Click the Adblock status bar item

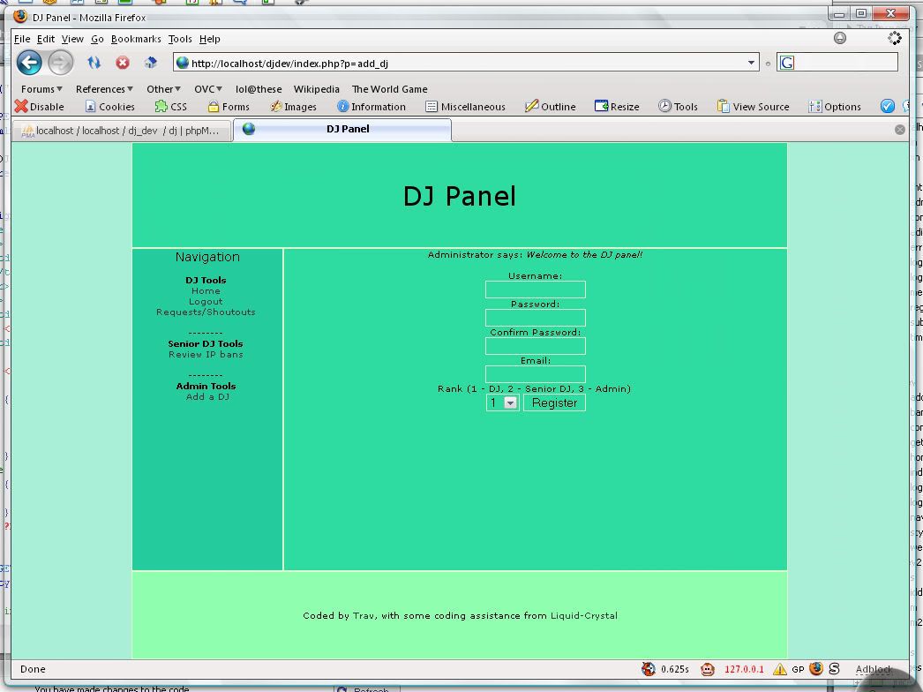tap(872, 670)
